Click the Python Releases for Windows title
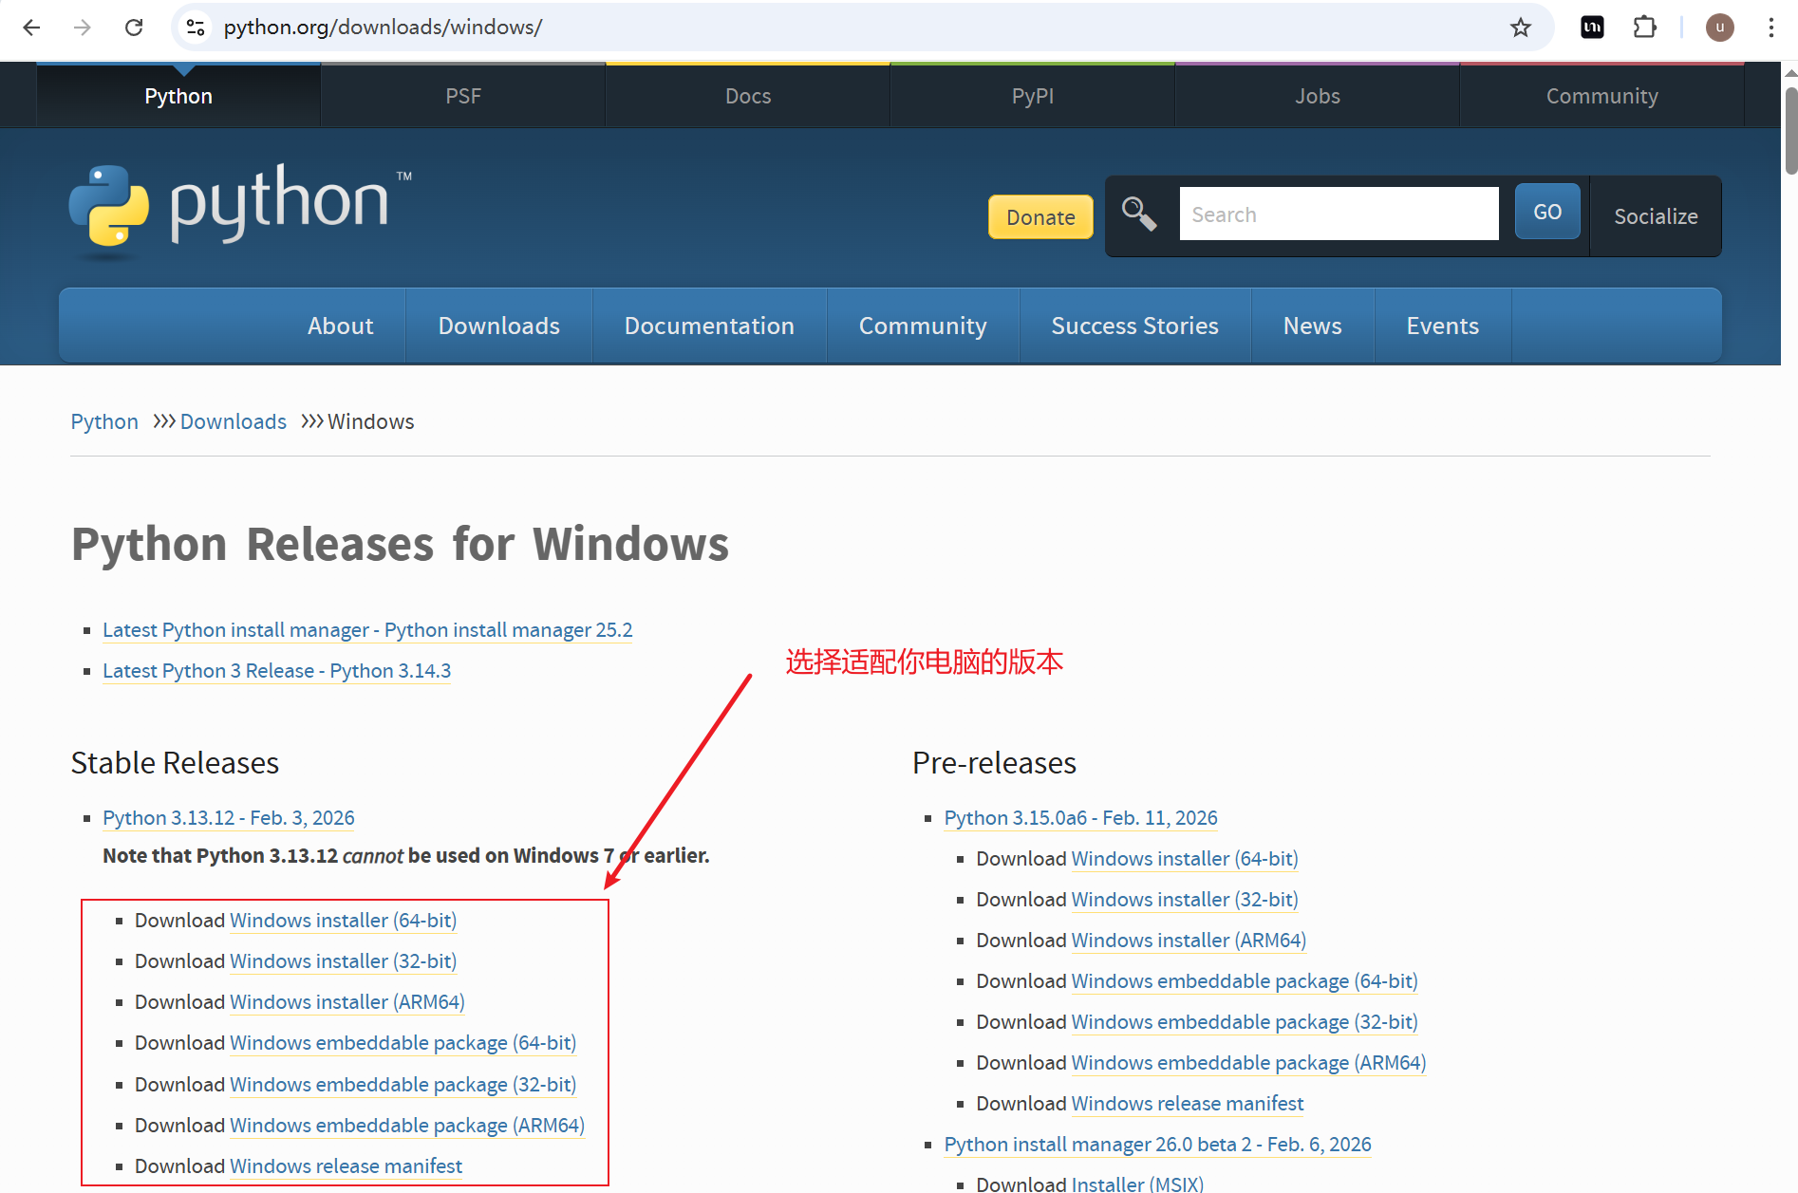 point(400,545)
